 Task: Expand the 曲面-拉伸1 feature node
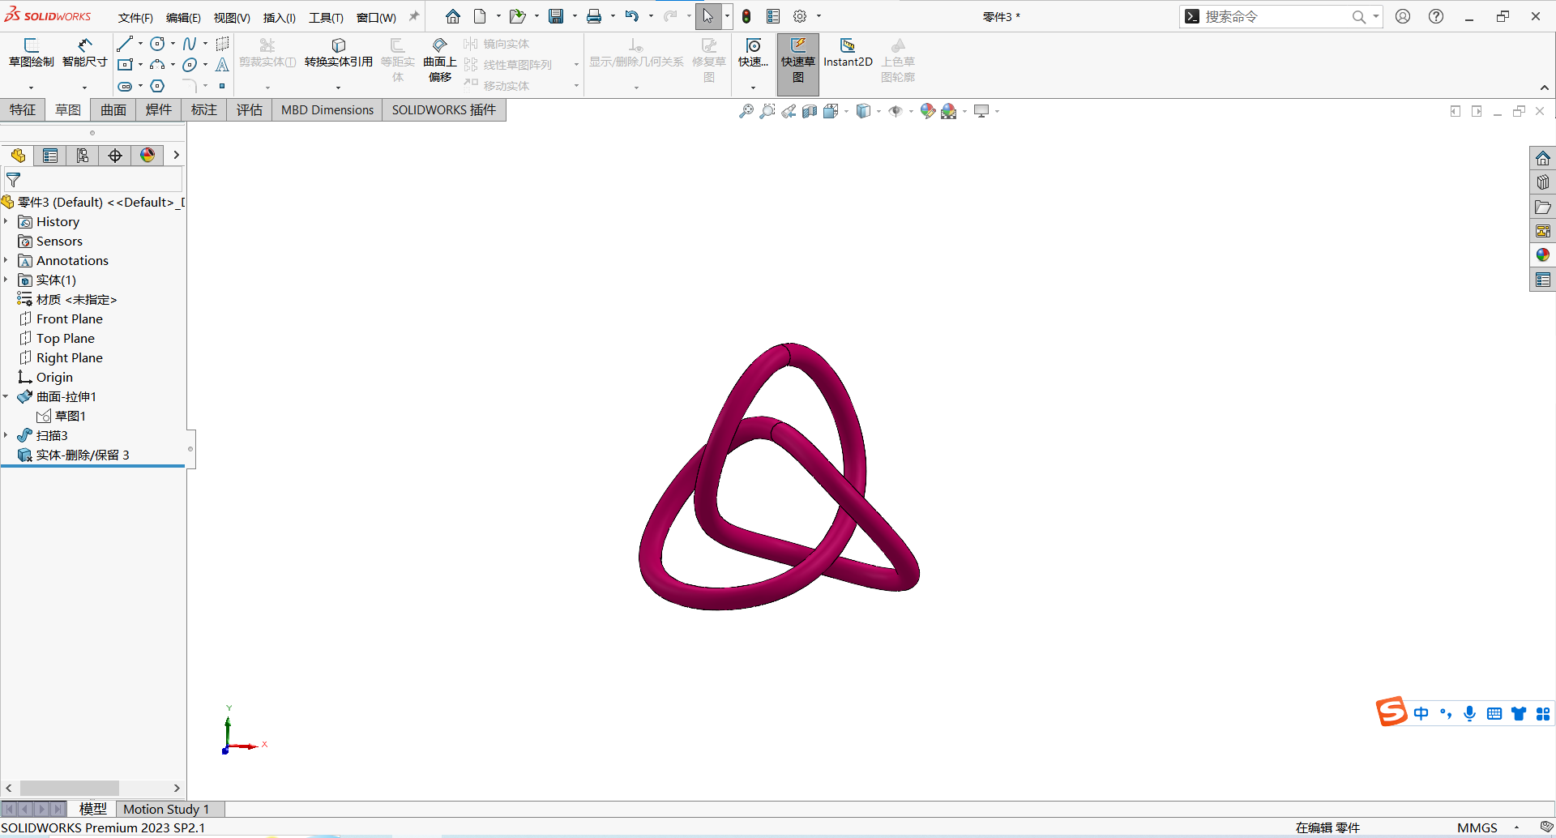[x=8, y=396]
